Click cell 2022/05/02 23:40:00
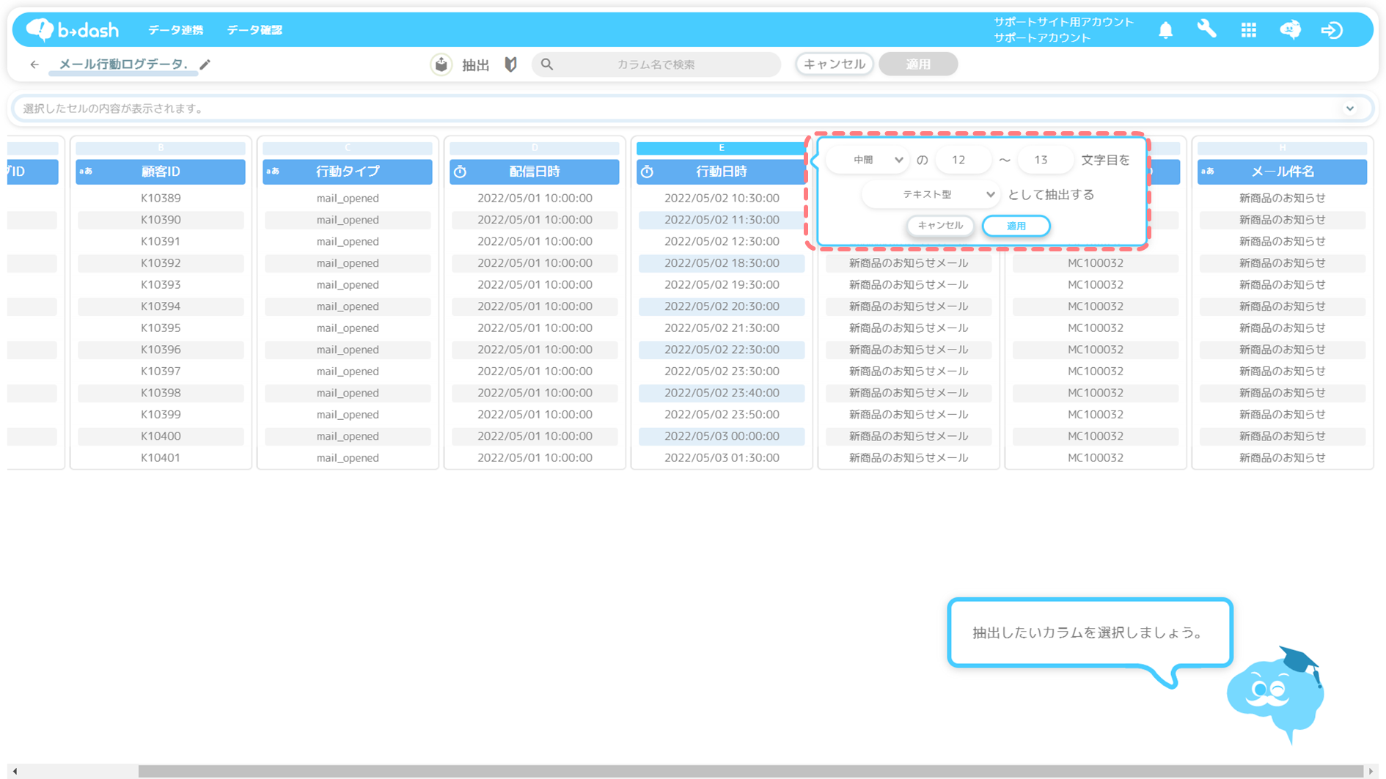The width and height of the screenshot is (1386, 779). (722, 393)
